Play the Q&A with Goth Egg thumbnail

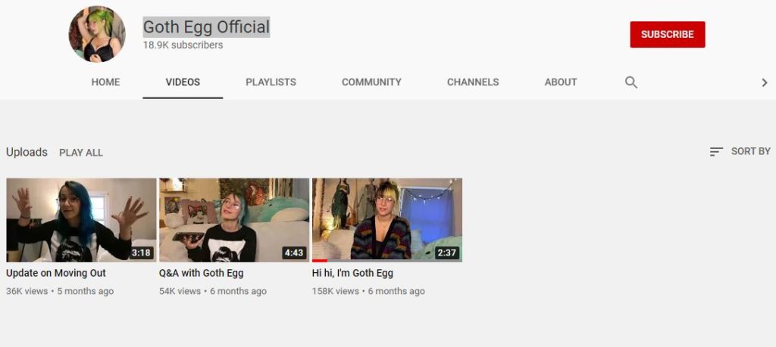234,220
